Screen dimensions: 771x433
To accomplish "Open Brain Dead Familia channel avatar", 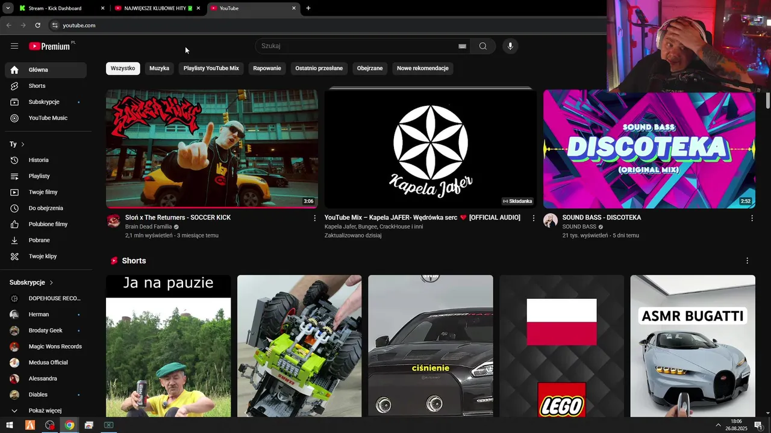I will pos(113,221).
